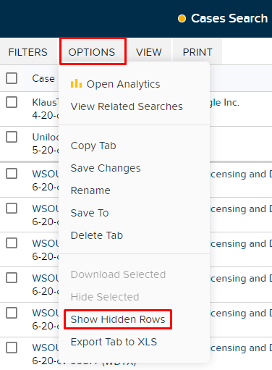The width and height of the screenshot is (272, 370).
Task: Open the PRINT menu tab
Action: (197, 52)
